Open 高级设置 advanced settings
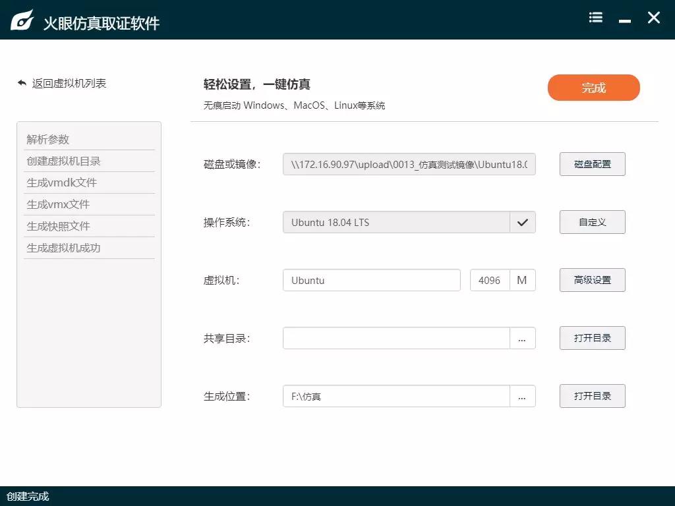675x506 pixels. point(592,280)
